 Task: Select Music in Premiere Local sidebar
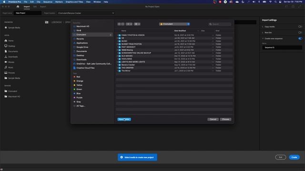coord(9,67)
